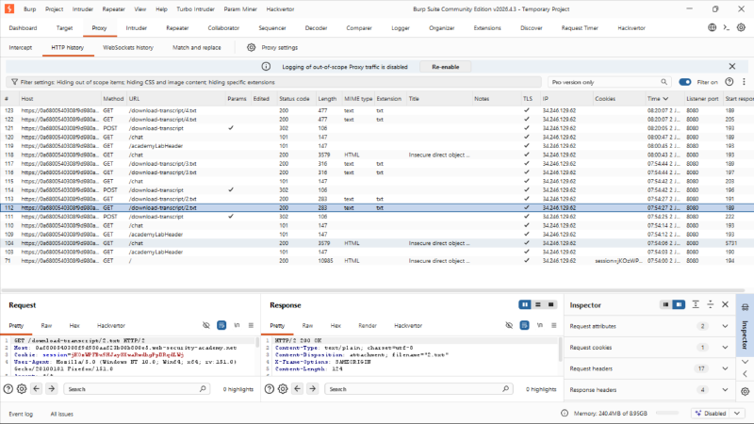
Task: Click sidebar down chevron below Inspector tab
Action: (x=745, y=362)
